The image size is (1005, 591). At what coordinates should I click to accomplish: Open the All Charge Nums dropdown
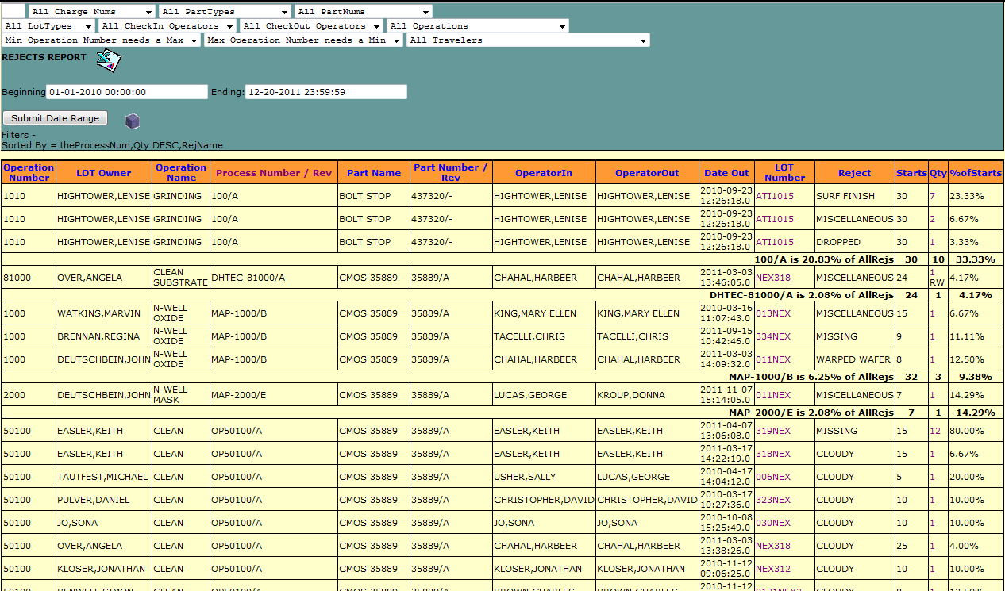point(92,12)
